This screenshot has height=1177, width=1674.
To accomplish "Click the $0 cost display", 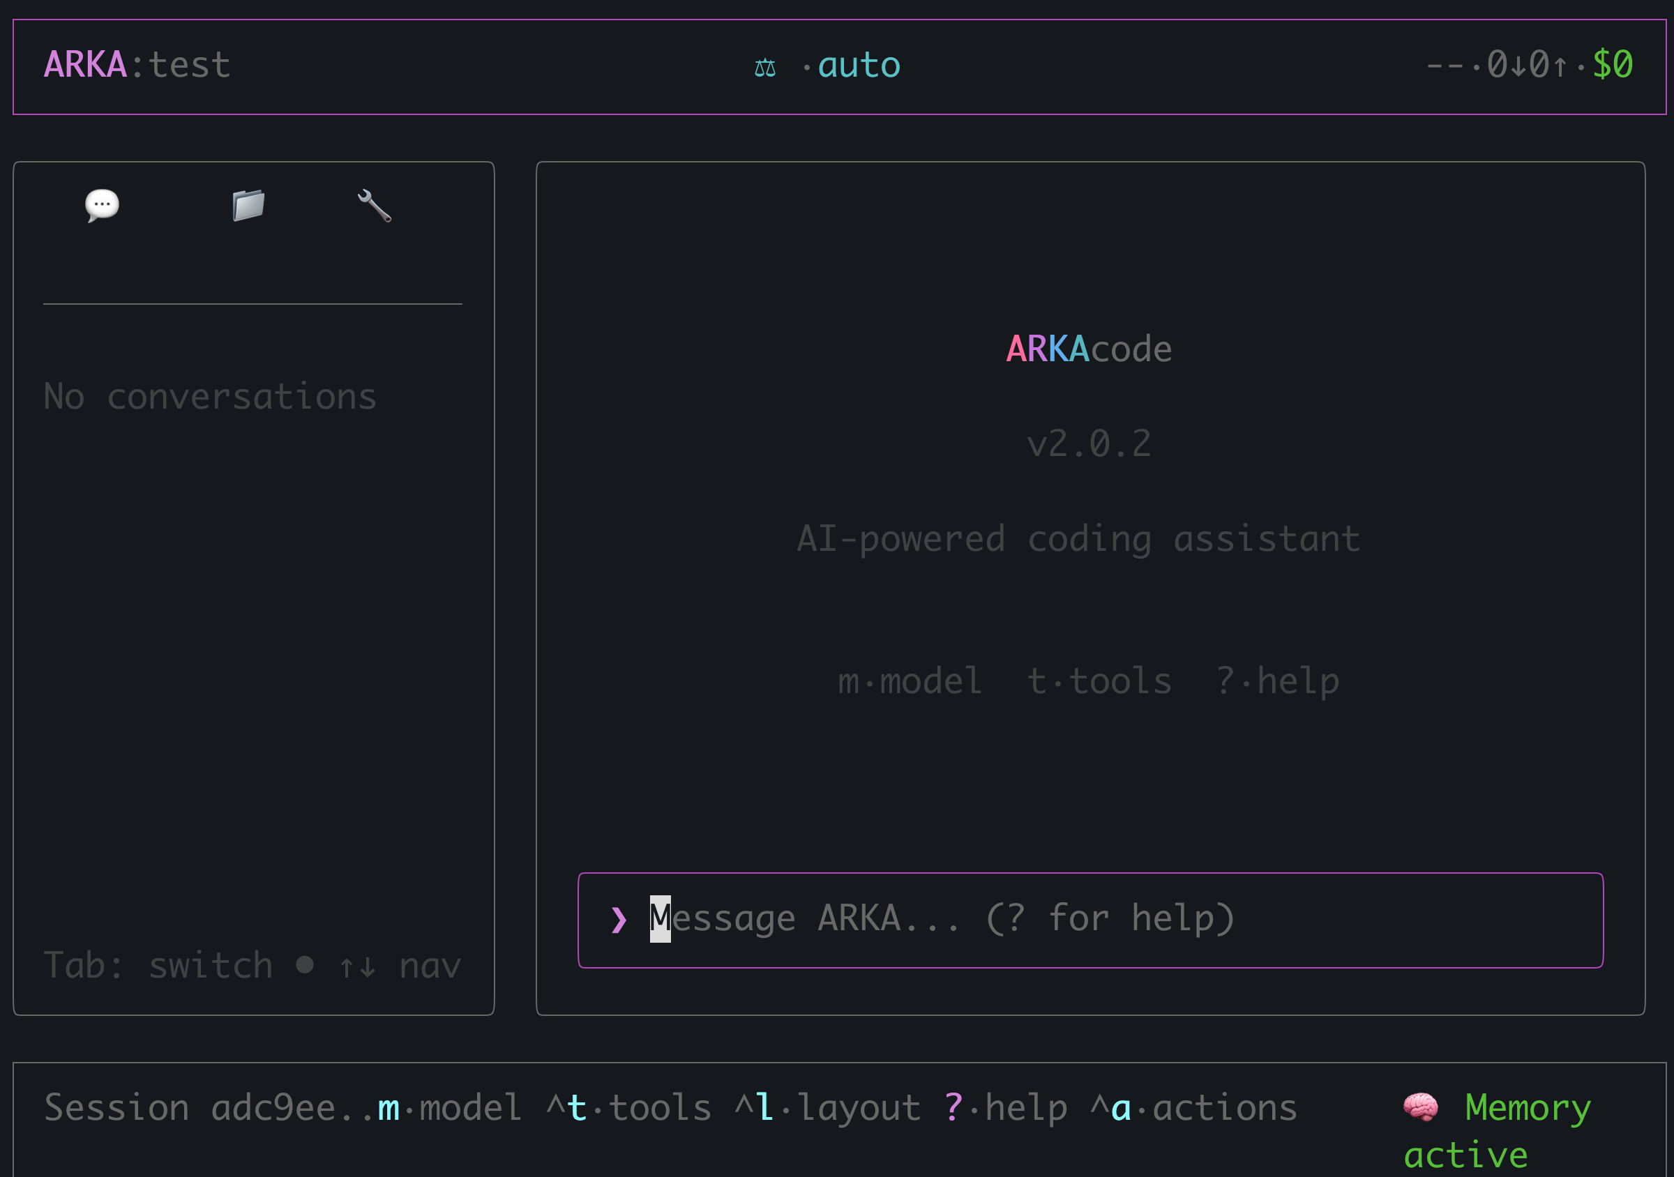I will tap(1612, 66).
